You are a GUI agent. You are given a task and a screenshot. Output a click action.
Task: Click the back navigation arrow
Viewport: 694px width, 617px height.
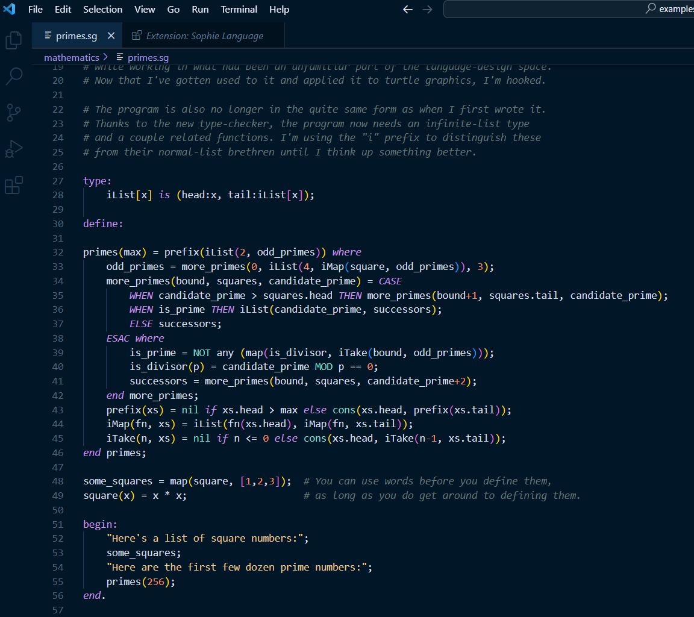pos(407,9)
